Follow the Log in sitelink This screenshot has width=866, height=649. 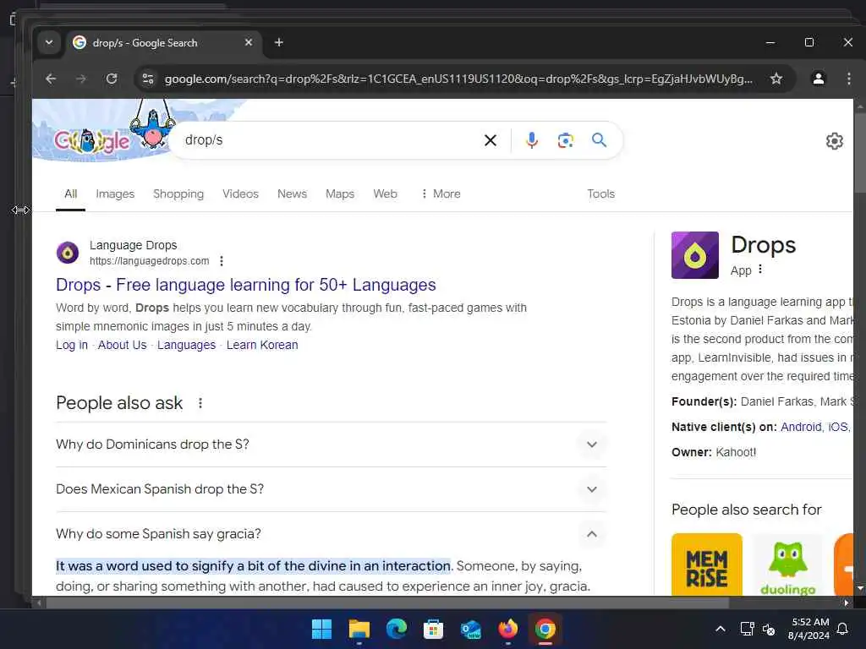(72, 345)
